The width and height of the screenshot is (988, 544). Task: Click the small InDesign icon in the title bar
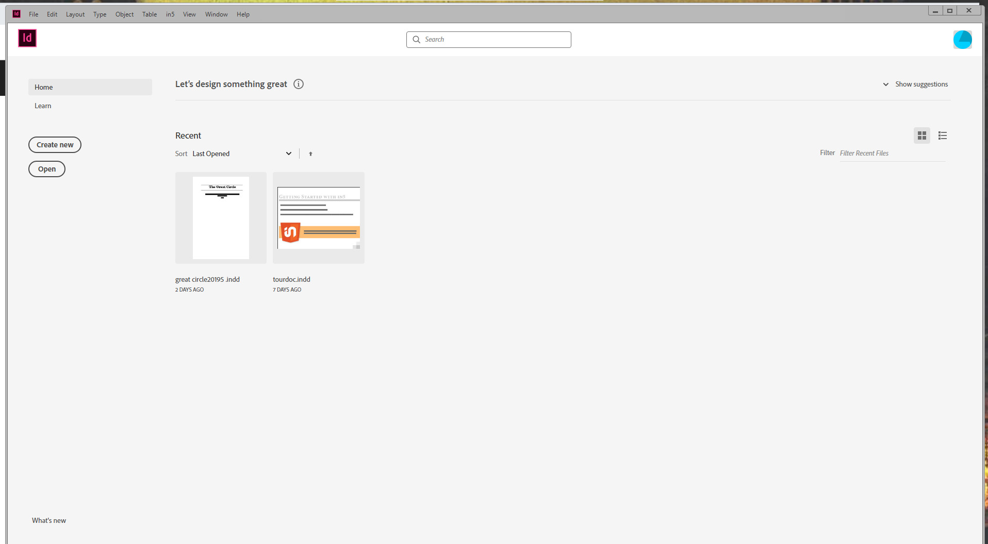click(x=15, y=13)
